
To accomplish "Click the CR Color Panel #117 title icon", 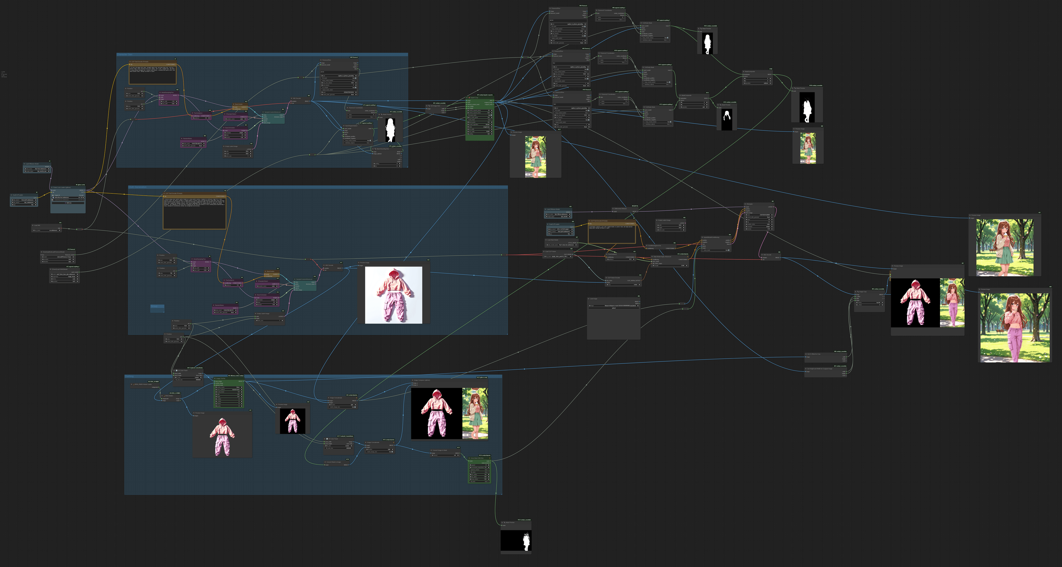I will [327, 439].
